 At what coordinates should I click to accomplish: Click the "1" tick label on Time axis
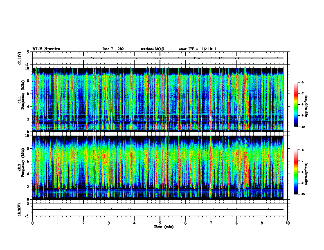click(58, 223)
